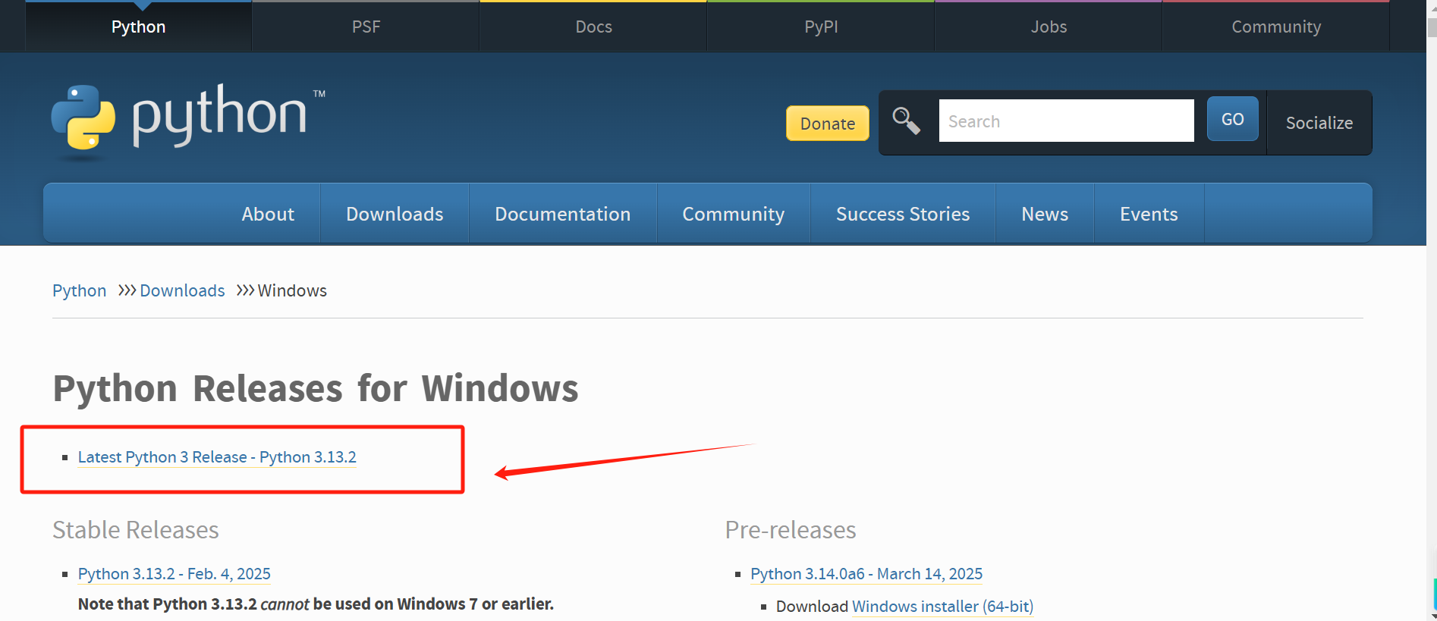Screen dimensions: 1437x621
Task: Open the Success Stories menu item
Action: coord(903,214)
